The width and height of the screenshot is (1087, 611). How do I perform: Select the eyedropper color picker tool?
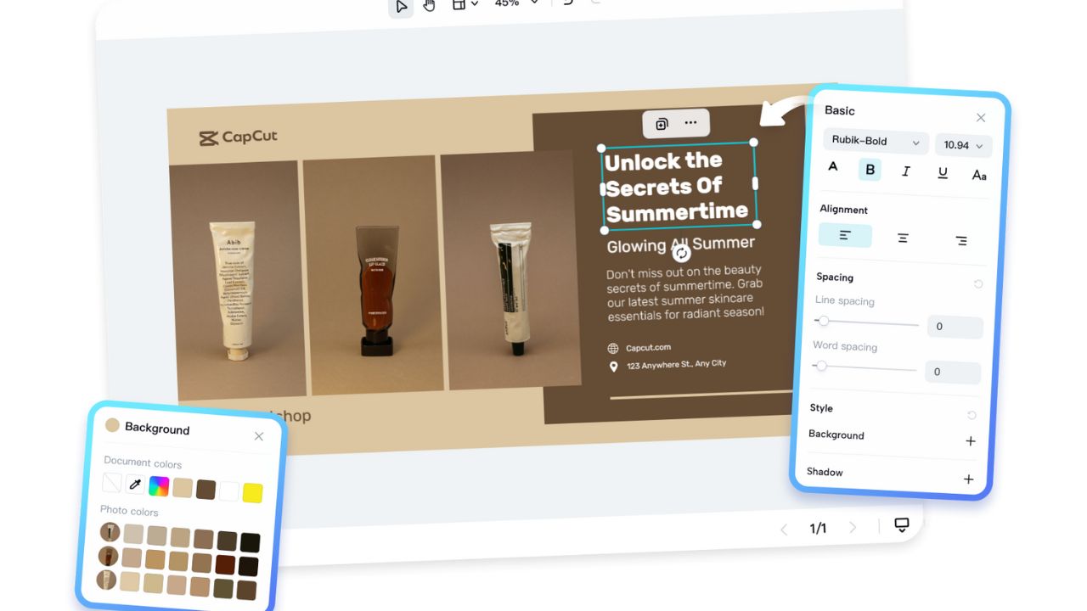[x=135, y=484]
